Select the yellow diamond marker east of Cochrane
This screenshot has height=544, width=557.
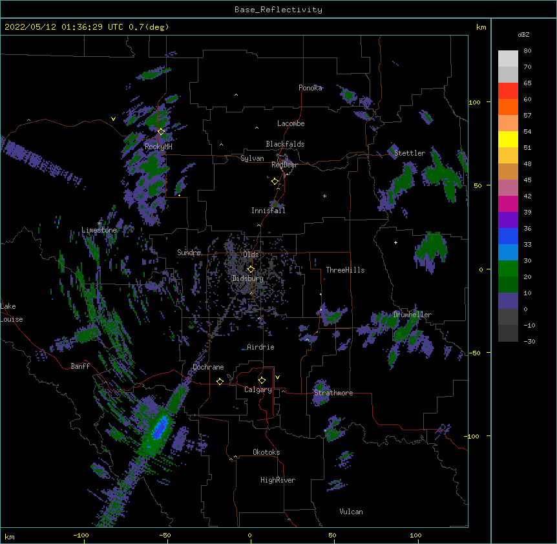(x=220, y=381)
